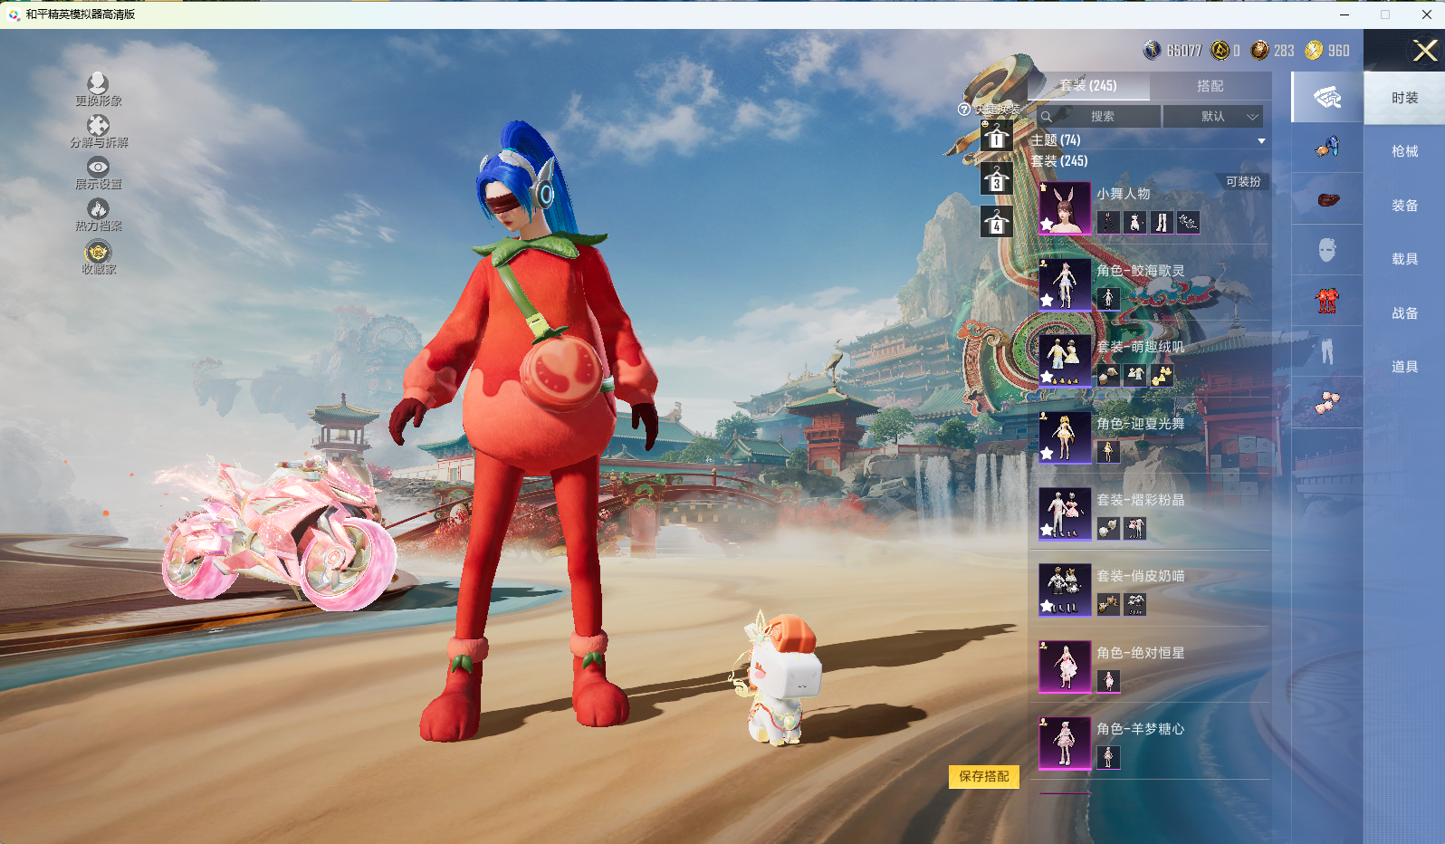Screen dimensions: 1445x844
Task: Open 分解与拆解 puzzle-piece icon
Action: tap(98, 127)
